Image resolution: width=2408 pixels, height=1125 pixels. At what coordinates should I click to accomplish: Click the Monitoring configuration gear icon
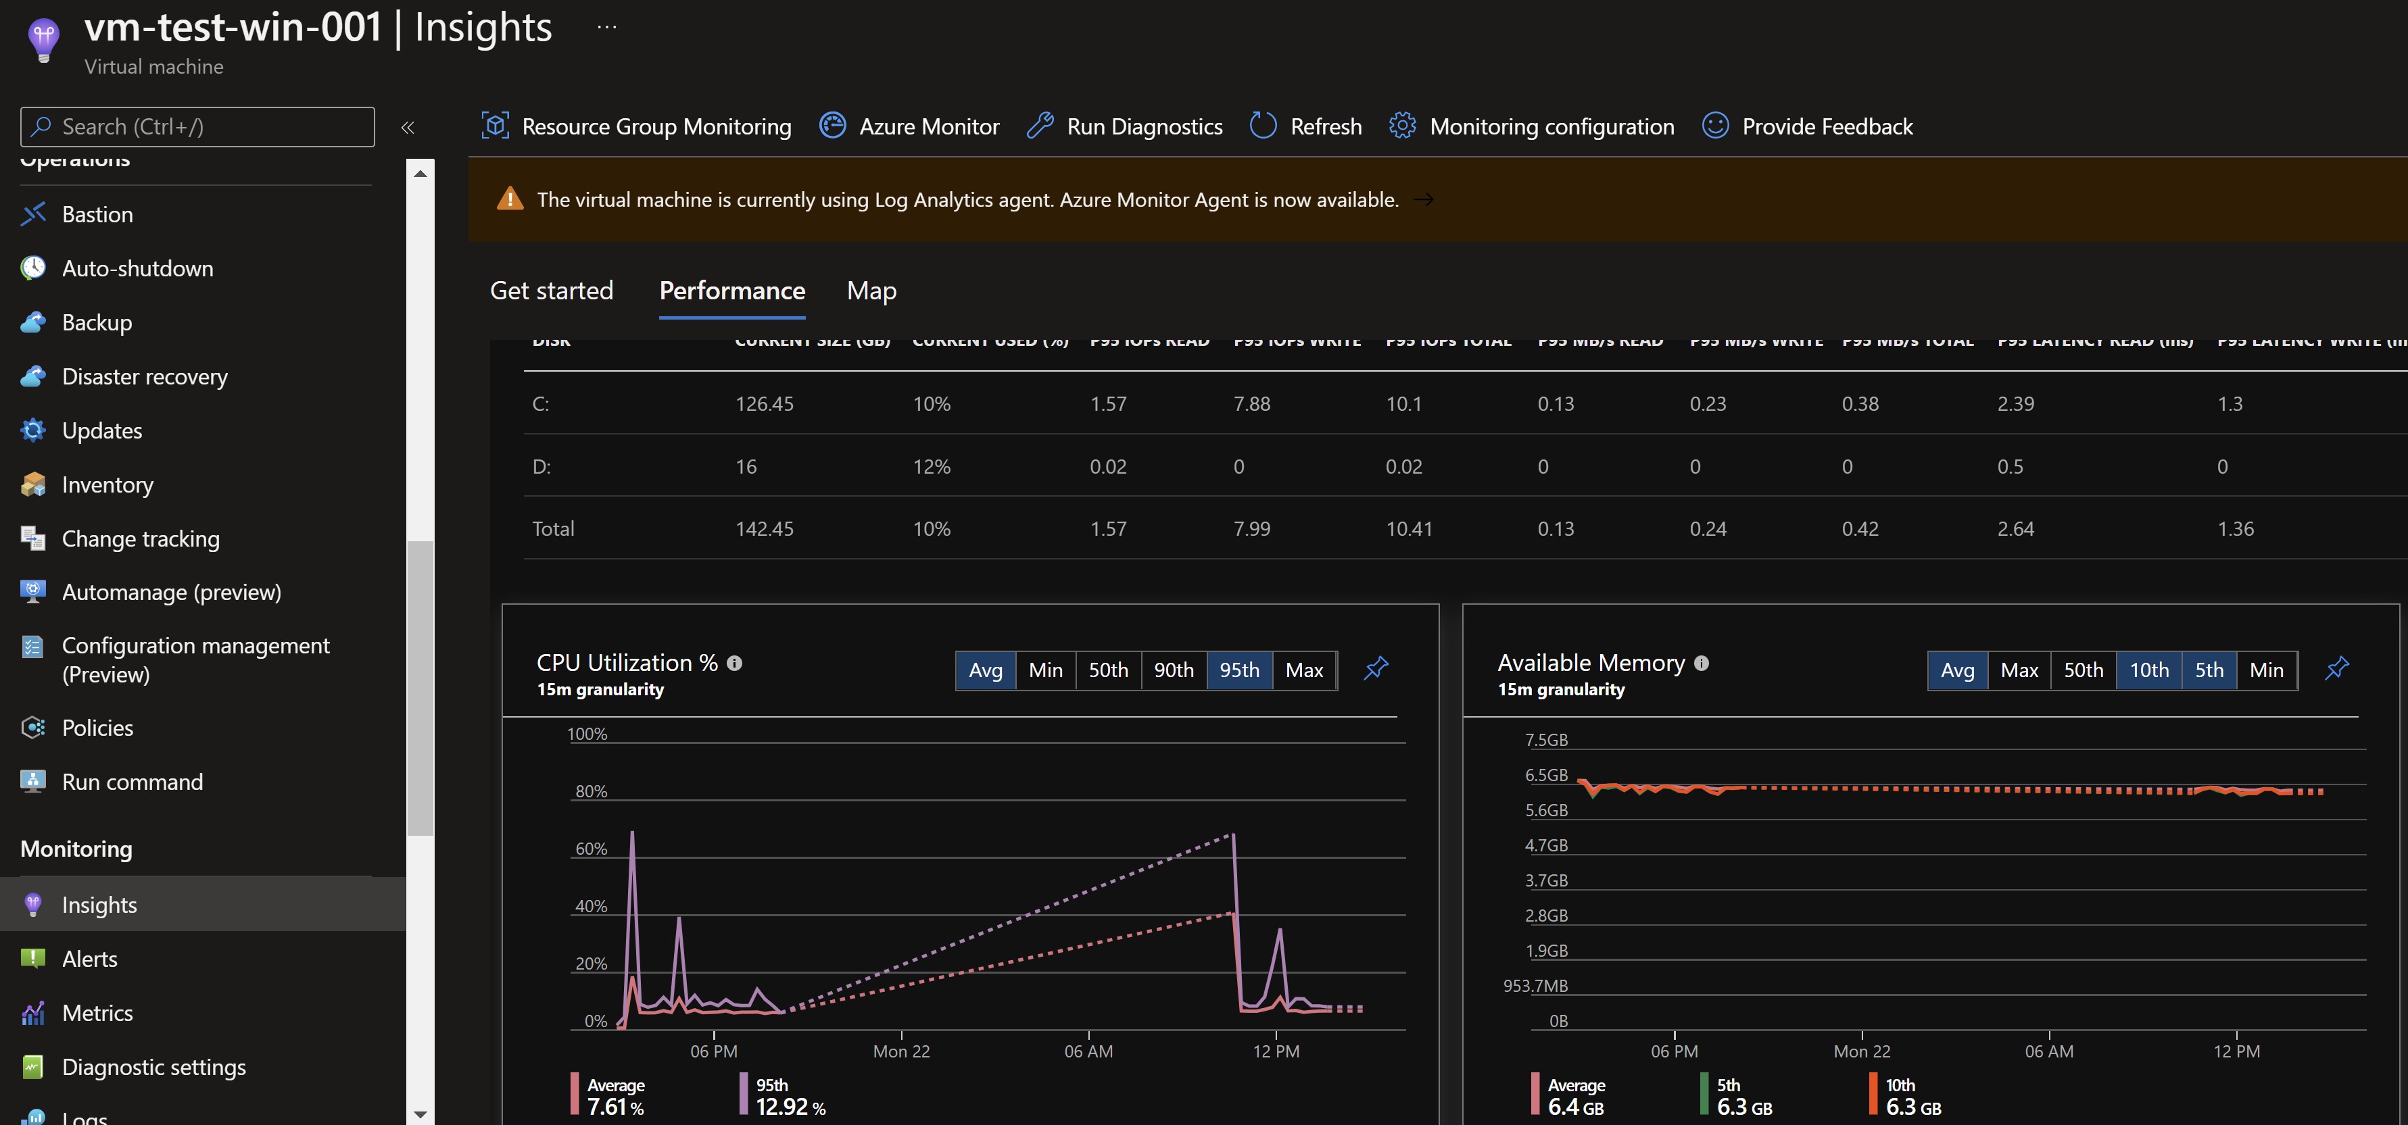pos(1402,125)
